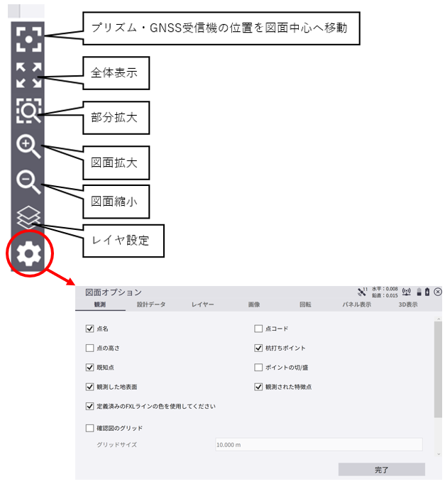The image size is (445, 484).
Task: Check the satellite status icon in dialog header
Action: tap(362, 292)
